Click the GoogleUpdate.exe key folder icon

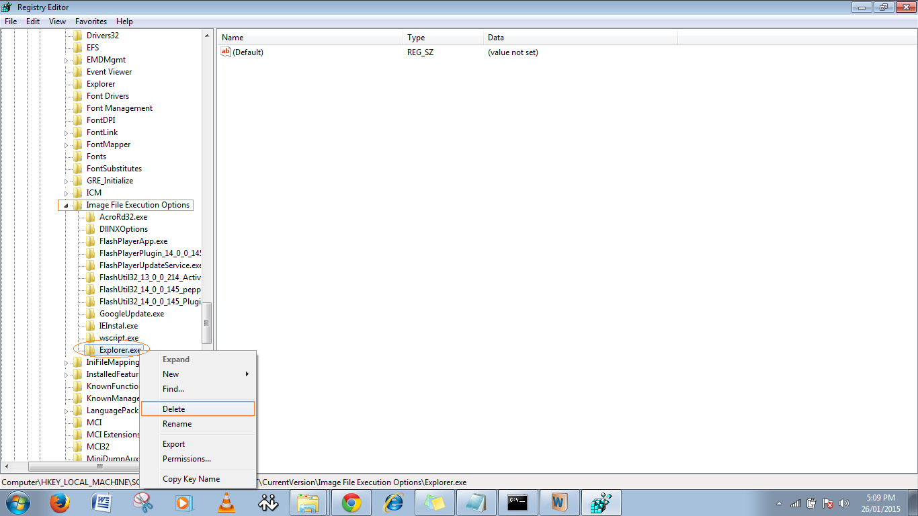[90, 313]
